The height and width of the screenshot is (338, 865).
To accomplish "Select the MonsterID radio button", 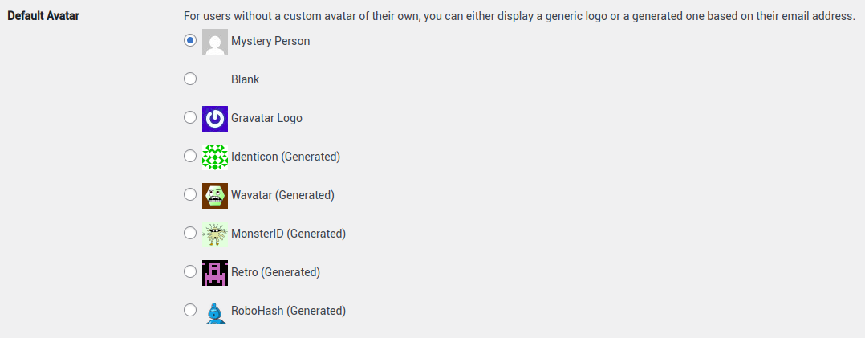I will click(190, 233).
